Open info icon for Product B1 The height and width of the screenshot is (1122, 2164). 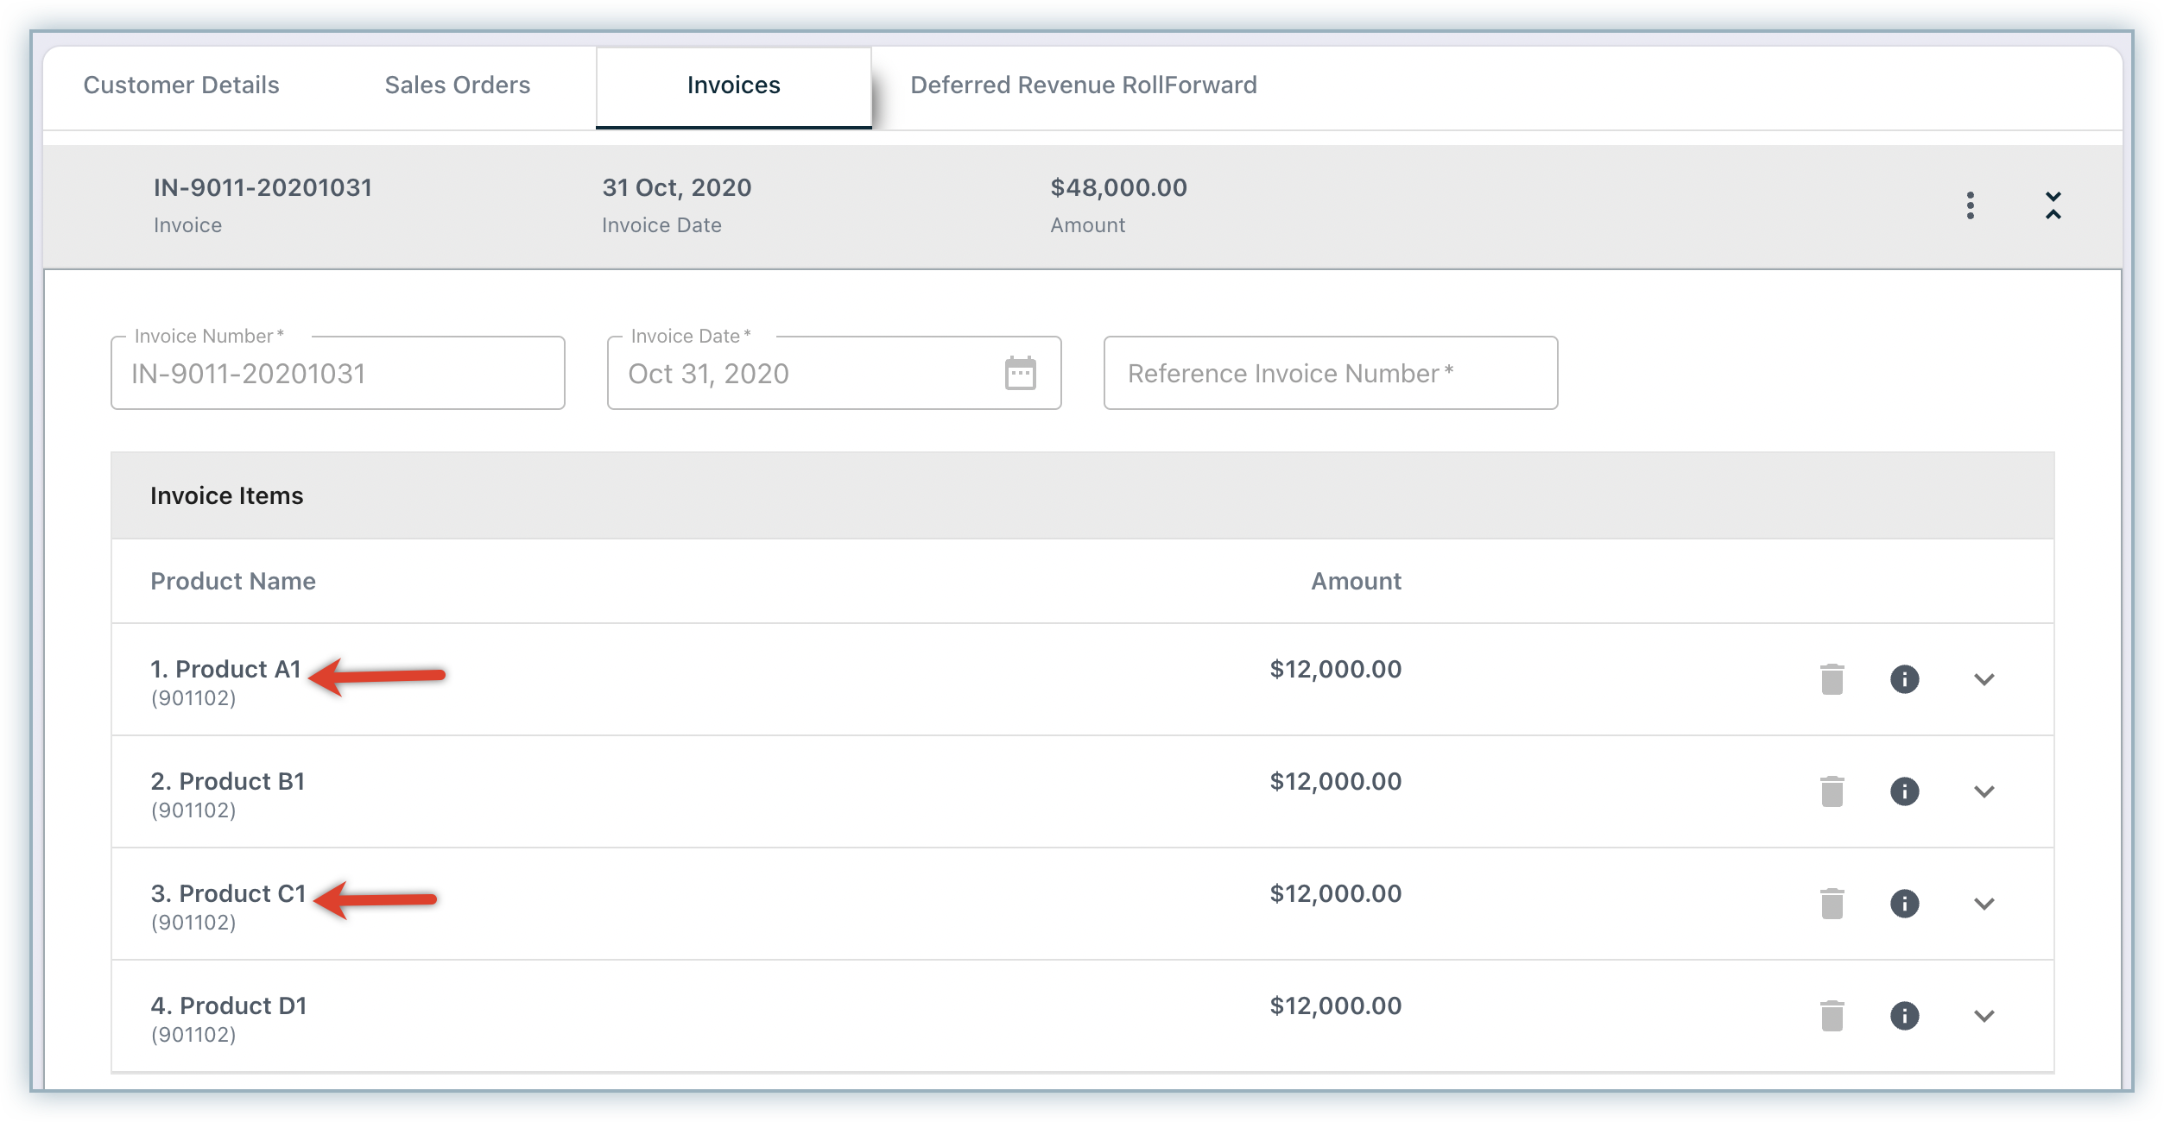(1904, 791)
